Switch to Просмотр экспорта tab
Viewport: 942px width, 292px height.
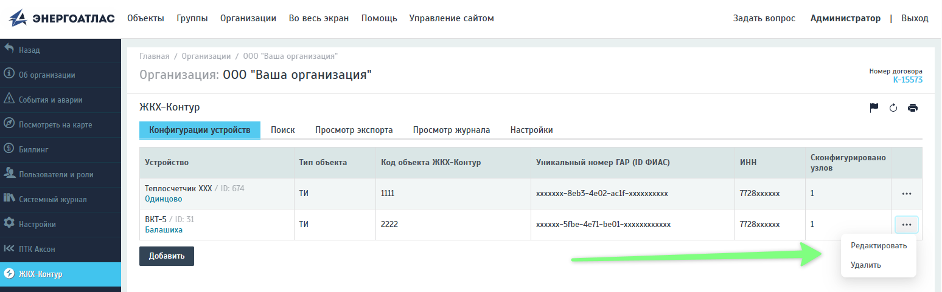pyautogui.click(x=354, y=130)
